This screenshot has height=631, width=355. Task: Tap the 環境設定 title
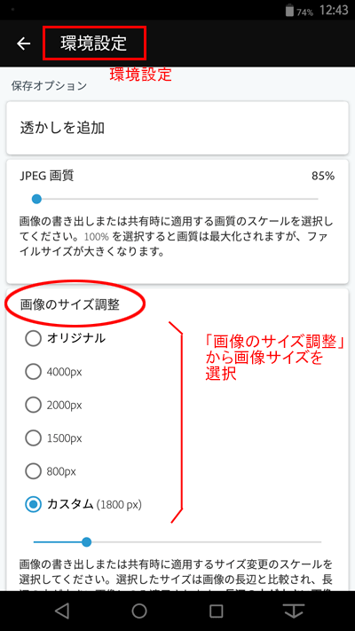click(94, 43)
